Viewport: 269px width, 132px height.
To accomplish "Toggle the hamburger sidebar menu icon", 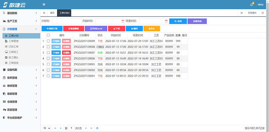I will 44,5.
